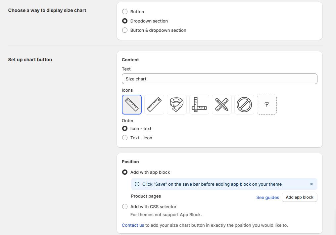Viewport: 336px width, 235px height.
Task: Set order to Icon - text
Action: [x=125, y=128]
